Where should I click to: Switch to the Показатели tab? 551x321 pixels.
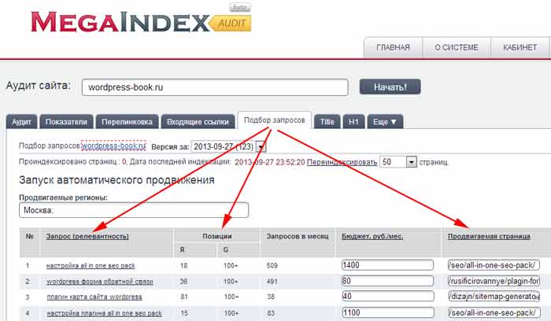(x=68, y=122)
